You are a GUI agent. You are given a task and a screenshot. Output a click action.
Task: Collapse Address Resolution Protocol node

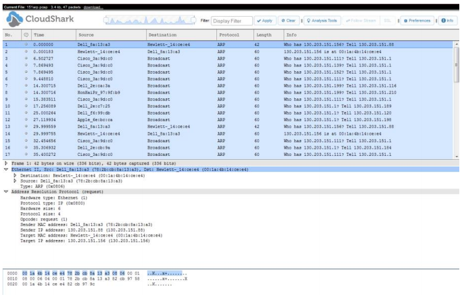point(6,191)
